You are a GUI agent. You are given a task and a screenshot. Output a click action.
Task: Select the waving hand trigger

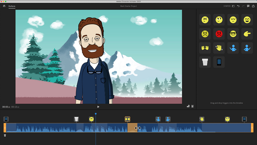[219, 48]
